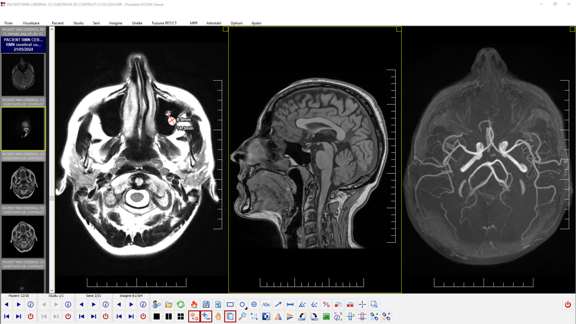Select the highlighted second series thumbnail

[x=23, y=129]
